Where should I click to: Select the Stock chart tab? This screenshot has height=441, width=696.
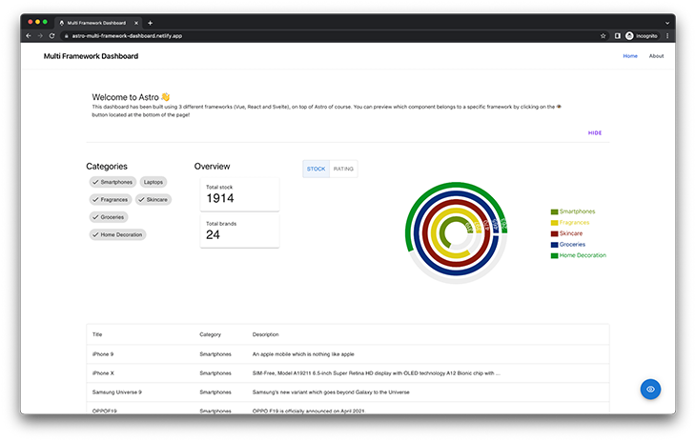pyautogui.click(x=316, y=169)
